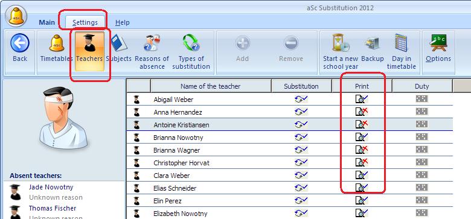The height and width of the screenshot is (219, 471).
Task: Select teacher row Elias Schneider
Action: click(x=290, y=188)
